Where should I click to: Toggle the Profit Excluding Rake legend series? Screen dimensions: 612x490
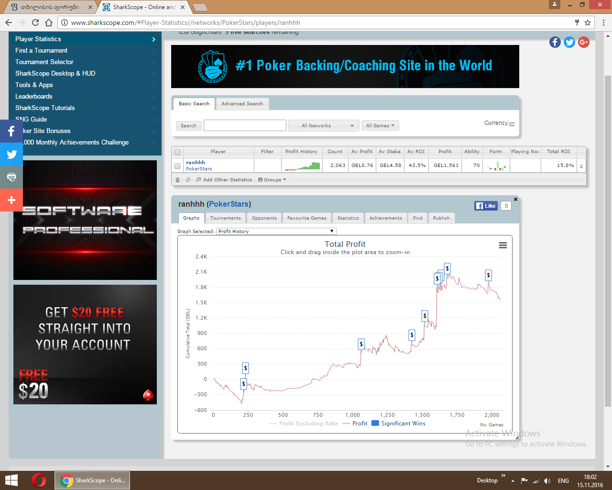pyautogui.click(x=304, y=423)
